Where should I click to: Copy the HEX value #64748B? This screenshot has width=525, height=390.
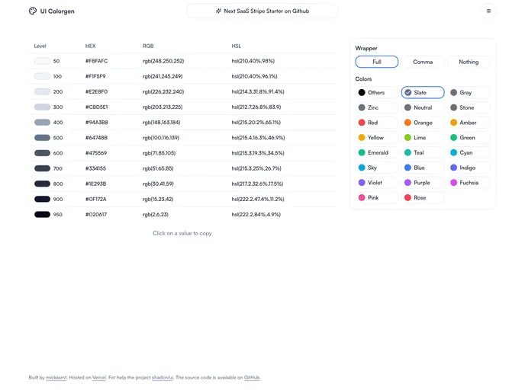96,138
